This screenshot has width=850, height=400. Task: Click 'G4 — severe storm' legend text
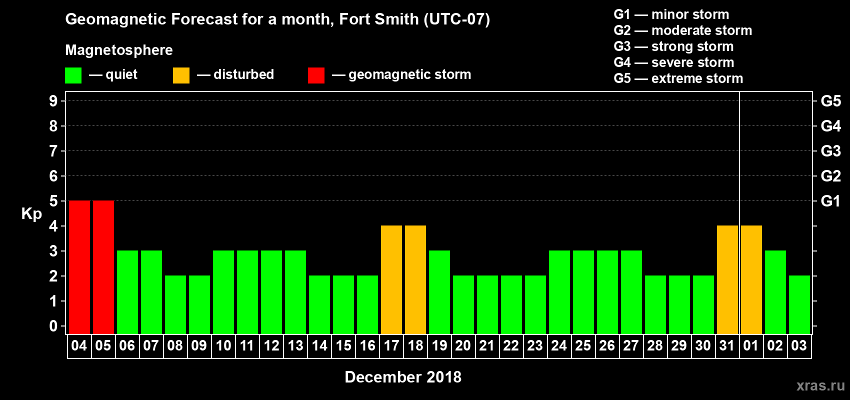tap(674, 62)
